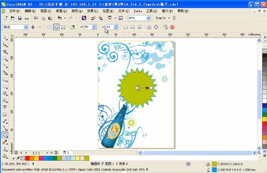Click the Copy distortion properties icon
The height and width of the screenshot is (173, 267).
[165, 27]
